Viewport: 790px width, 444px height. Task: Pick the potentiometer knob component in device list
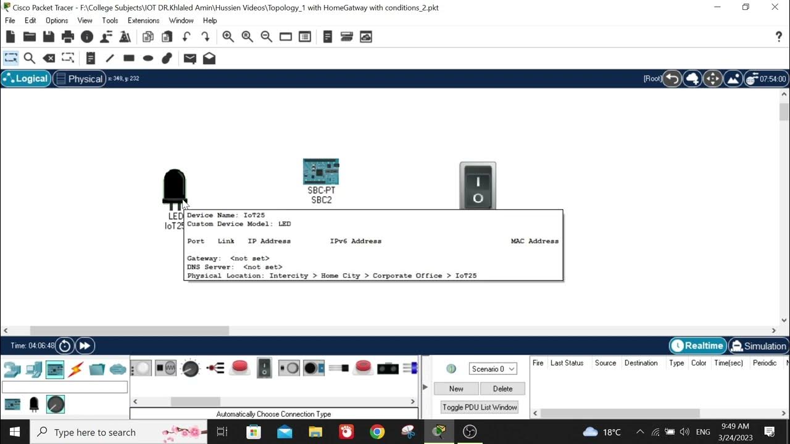191,369
